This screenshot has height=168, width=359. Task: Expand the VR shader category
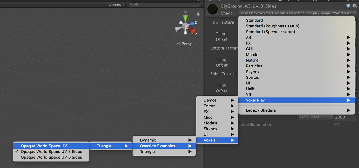[296, 95]
